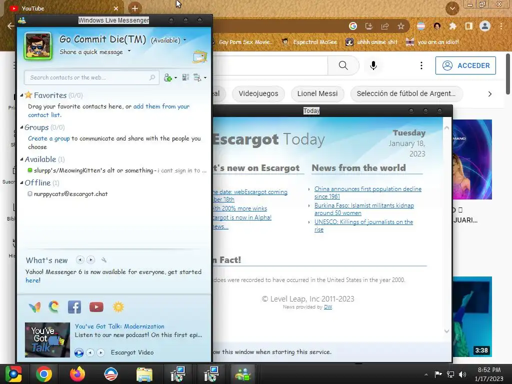512x384 pixels.
Task: Open File Explorer folder from taskbar
Action: click(x=144, y=374)
